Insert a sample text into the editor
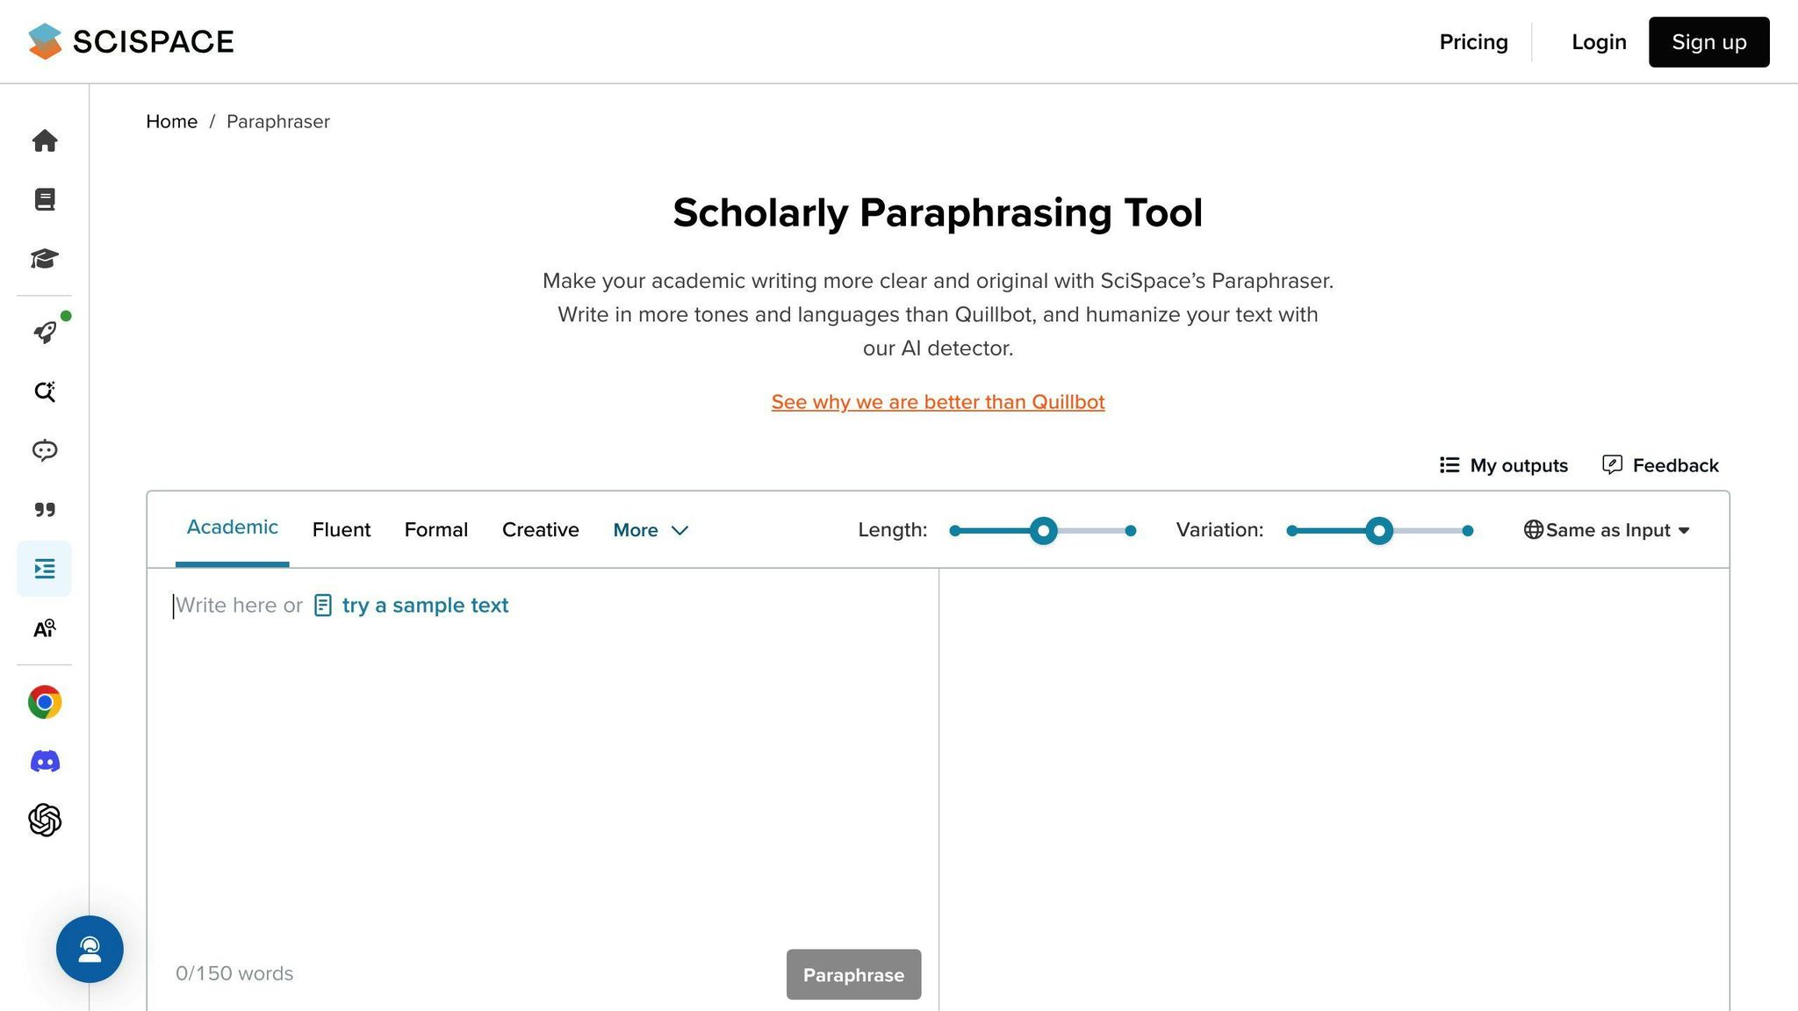Screen dimensions: 1798x1011 (x=425, y=605)
